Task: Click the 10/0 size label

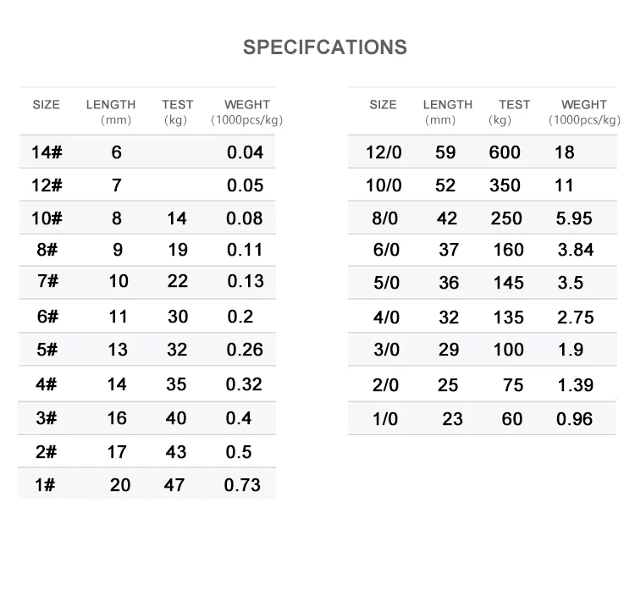Action: pyautogui.click(x=383, y=185)
